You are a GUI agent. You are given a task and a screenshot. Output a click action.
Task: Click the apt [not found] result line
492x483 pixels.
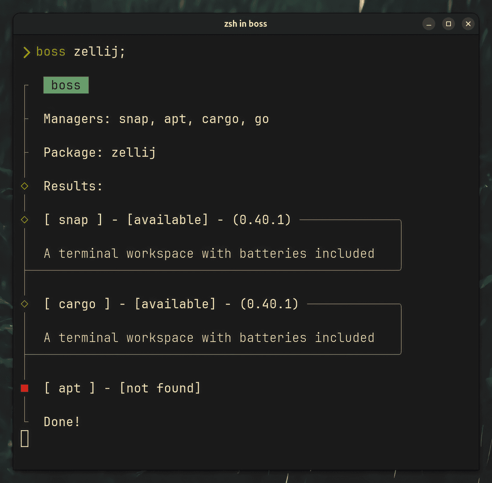click(122, 388)
